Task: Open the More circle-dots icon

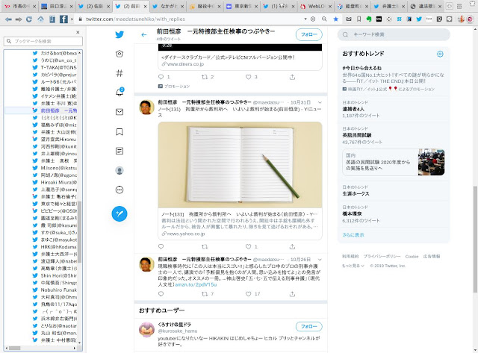Action: (x=119, y=190)
